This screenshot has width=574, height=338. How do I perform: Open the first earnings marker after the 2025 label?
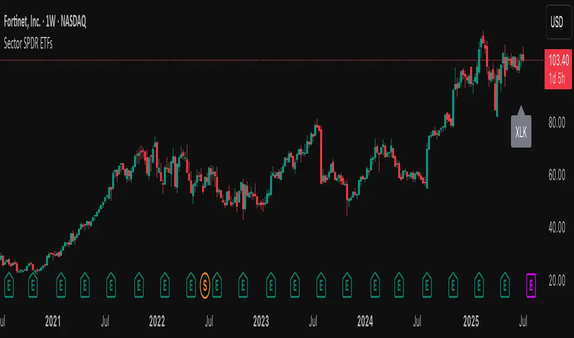point(479,285)
